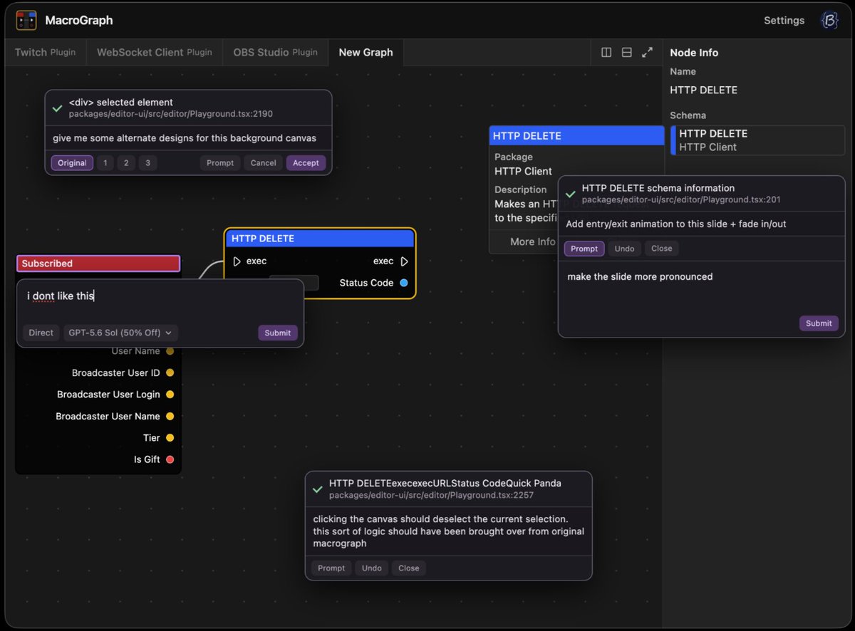Click the Broadcaster User Login output pin
Screen dimensions: 855x631
click(x=170, y=395)
